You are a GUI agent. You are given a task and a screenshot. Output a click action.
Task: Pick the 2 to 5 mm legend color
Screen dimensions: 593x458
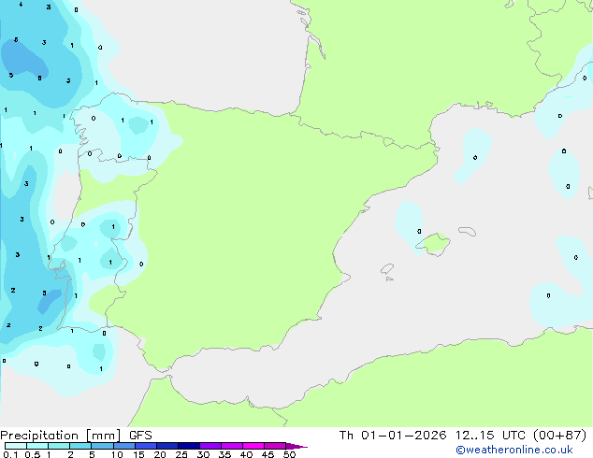[80, 446]
